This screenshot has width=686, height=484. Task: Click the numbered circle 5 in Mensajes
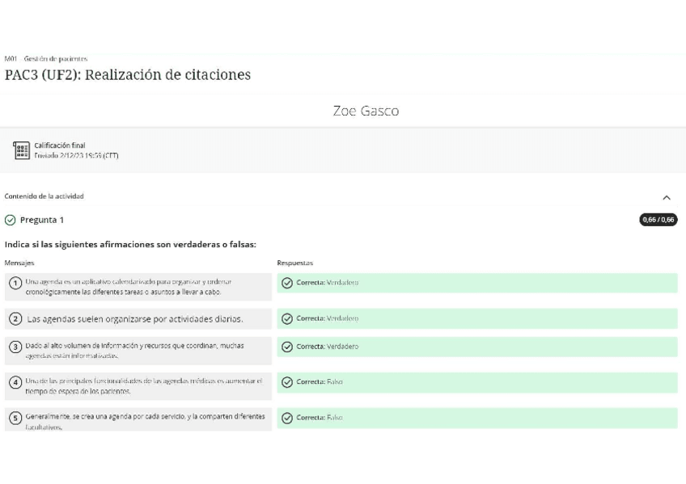tap(15, 418)
